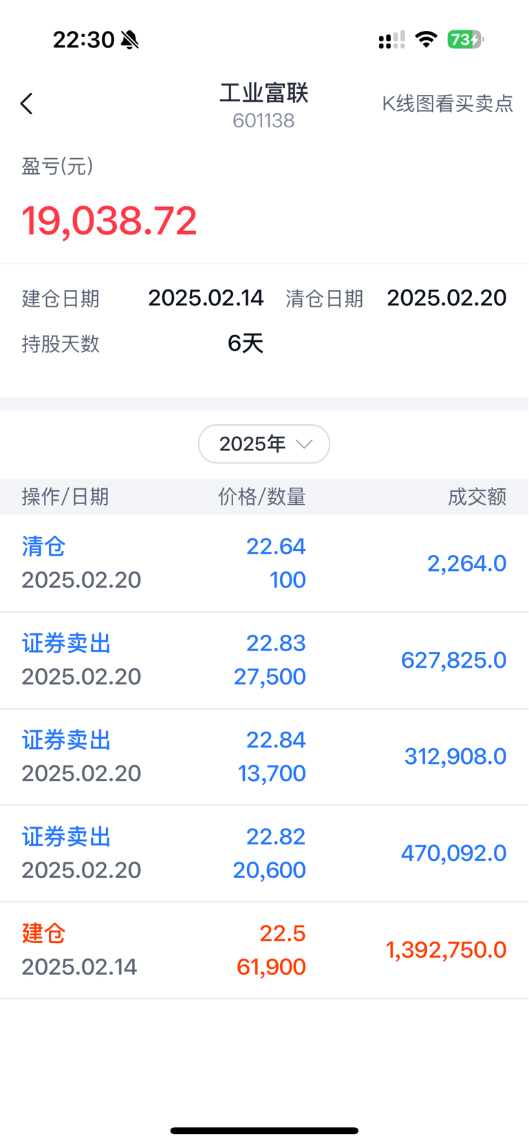Screen dimensions: 529x1145
Task: Tap the battery indicator icon
Action: [x=466, y=39]
